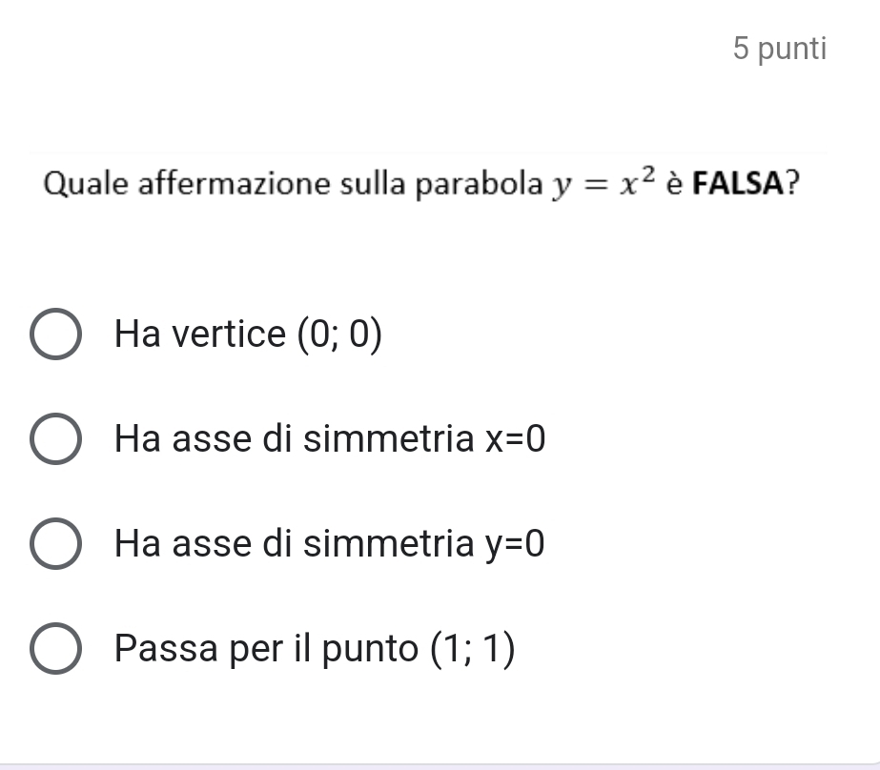The image size is (880, 770).
Task: Click the "Ha vertice" option label text
Action: (199, 334)
